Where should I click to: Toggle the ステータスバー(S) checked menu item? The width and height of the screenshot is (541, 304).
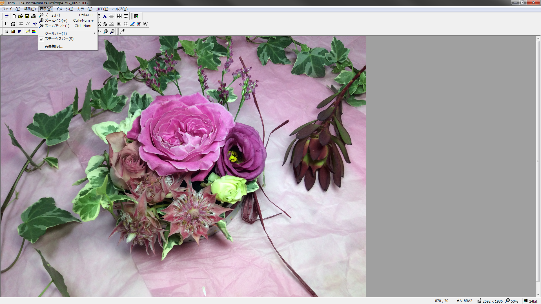[59, 39]
